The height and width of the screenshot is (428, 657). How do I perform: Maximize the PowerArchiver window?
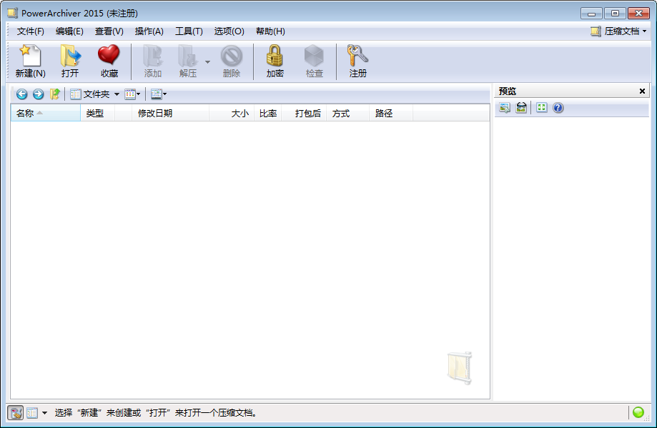pos(615,14)
